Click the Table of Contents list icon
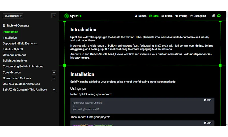This screenshot has width=228, height=137. coord(4,25)
